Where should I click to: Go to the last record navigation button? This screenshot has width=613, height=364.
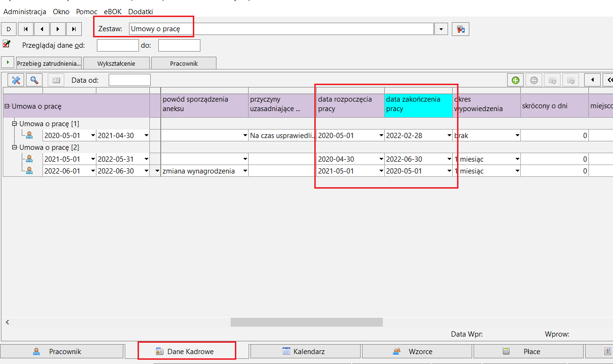coord(74,29)
